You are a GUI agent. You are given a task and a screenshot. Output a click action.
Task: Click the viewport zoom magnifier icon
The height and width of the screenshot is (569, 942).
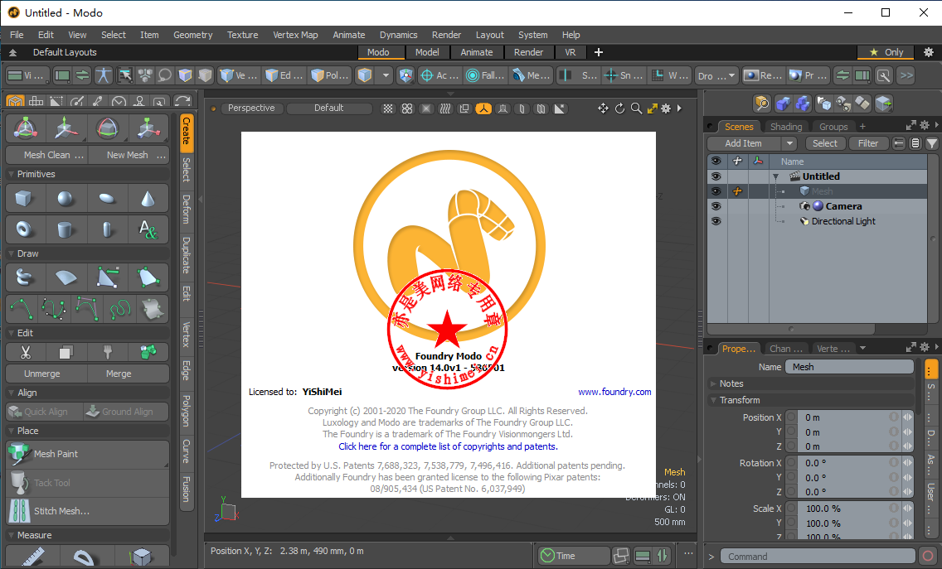point(636,108)
